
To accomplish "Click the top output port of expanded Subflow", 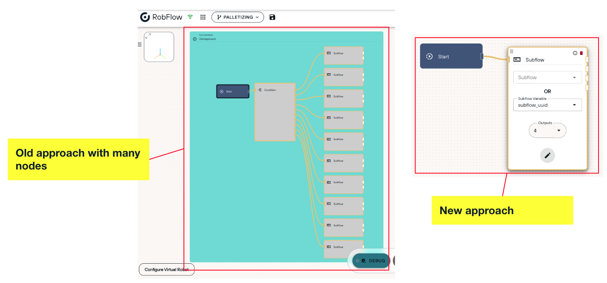I will coord(587,60).
